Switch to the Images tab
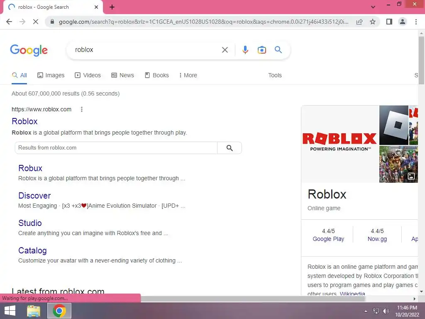425x319 pixels. [x=51, y=76]
